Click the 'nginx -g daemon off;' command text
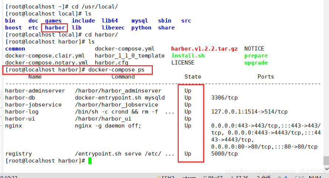The height and width of the screenshot is (178, 329). click(x=108, y=126)
